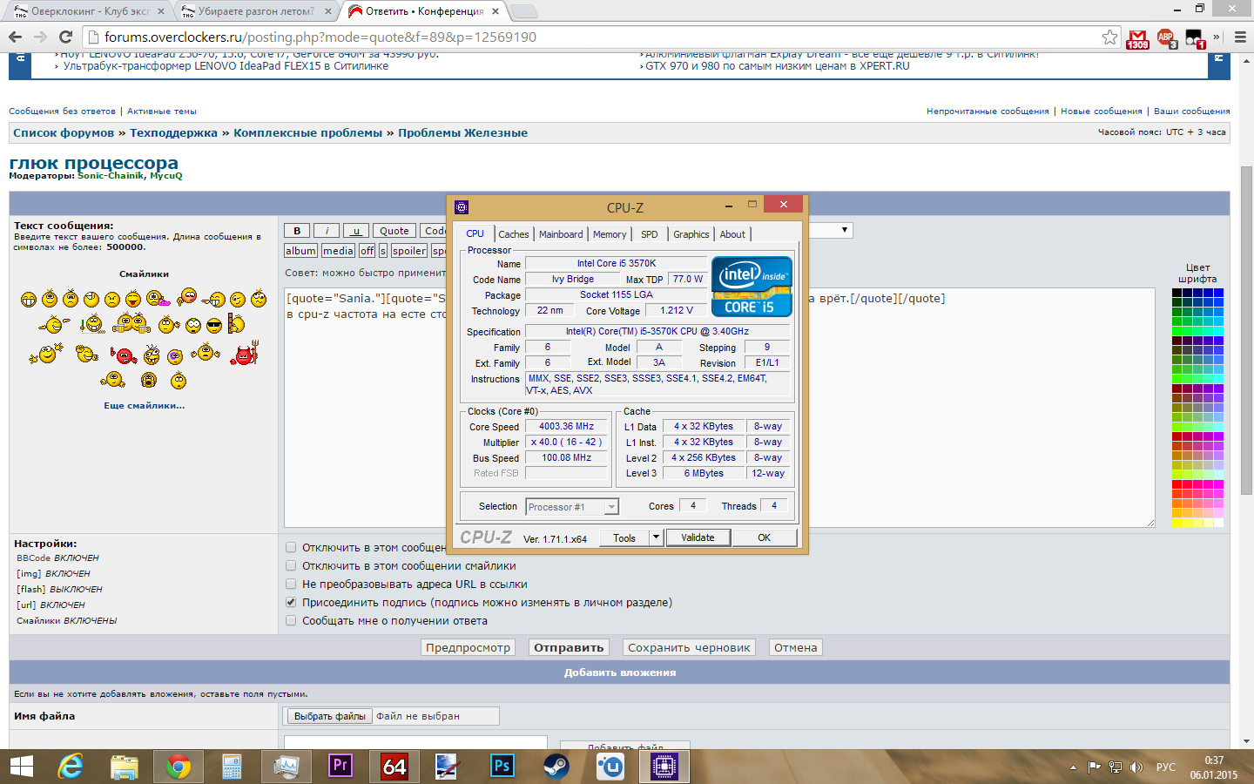
Task: Click 'Сохранить черновик' button
Action: pyautogui.click(x=689, y=647)
